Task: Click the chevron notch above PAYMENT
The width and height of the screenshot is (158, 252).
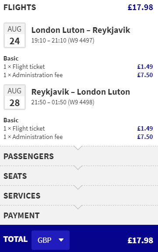Action: (x=78, y=207)
